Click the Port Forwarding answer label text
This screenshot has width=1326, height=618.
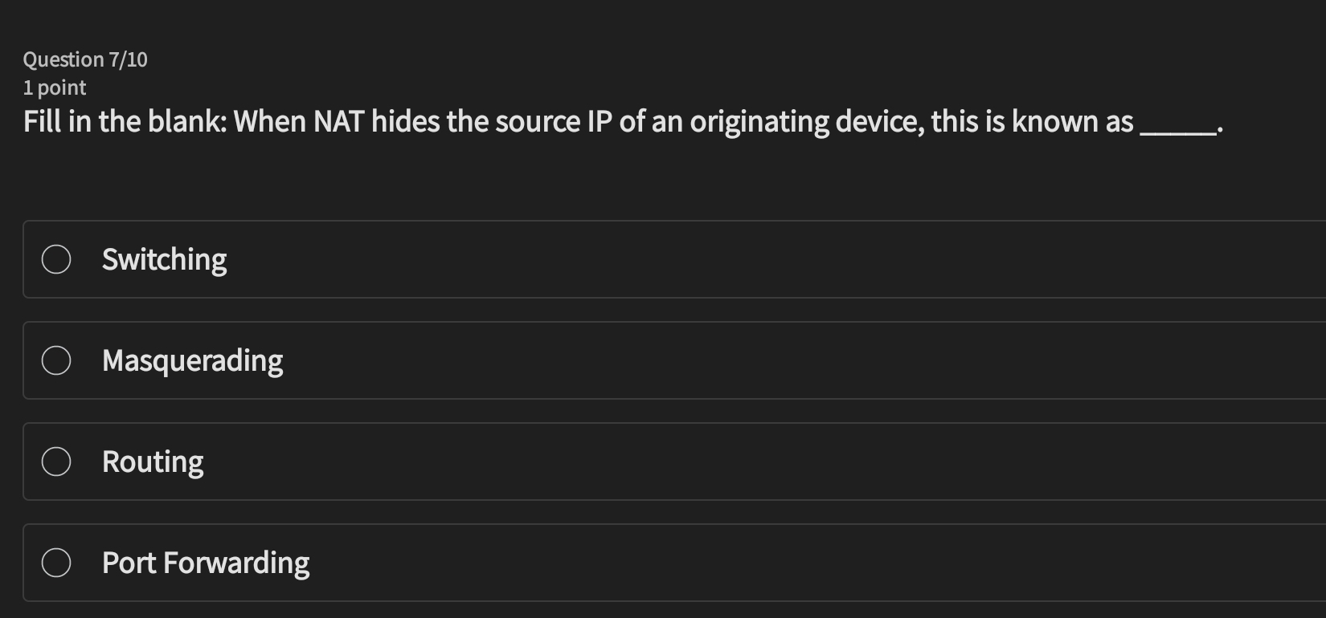tap(206, 563)
